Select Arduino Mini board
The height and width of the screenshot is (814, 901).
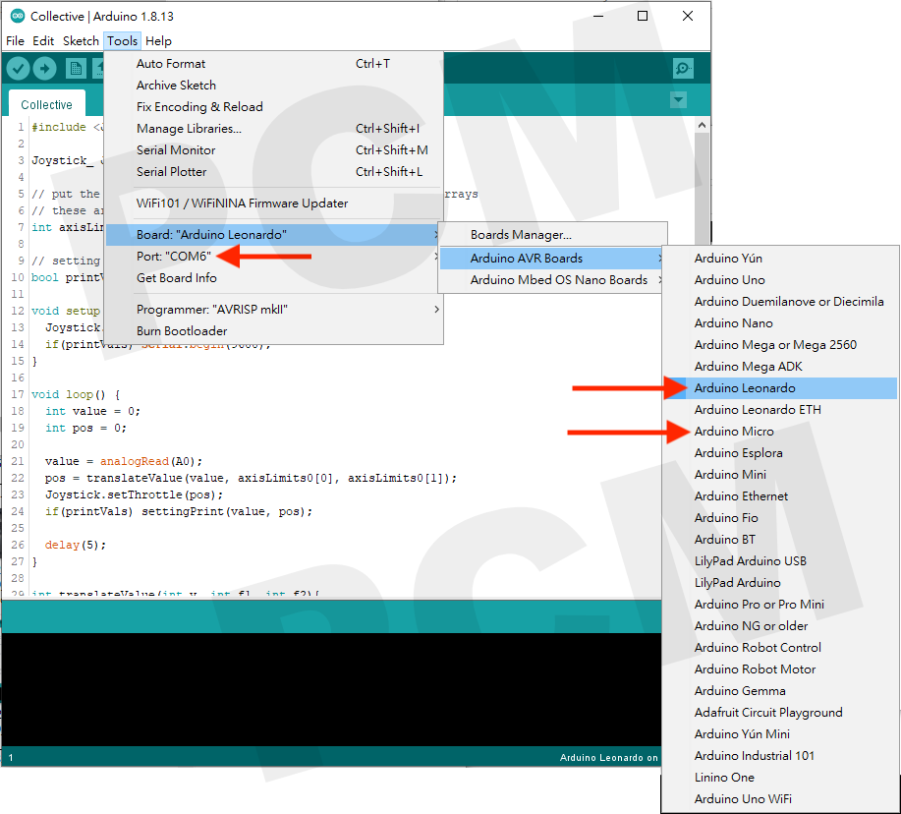780,475
